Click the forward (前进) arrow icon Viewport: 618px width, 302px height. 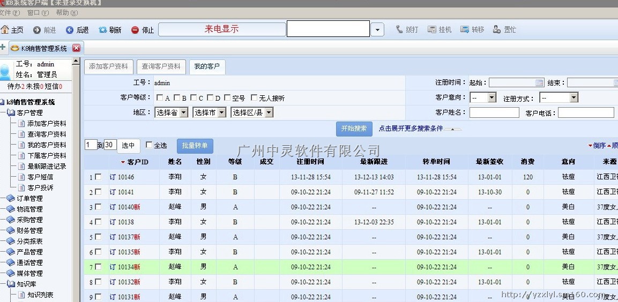[x=37, y=30]
